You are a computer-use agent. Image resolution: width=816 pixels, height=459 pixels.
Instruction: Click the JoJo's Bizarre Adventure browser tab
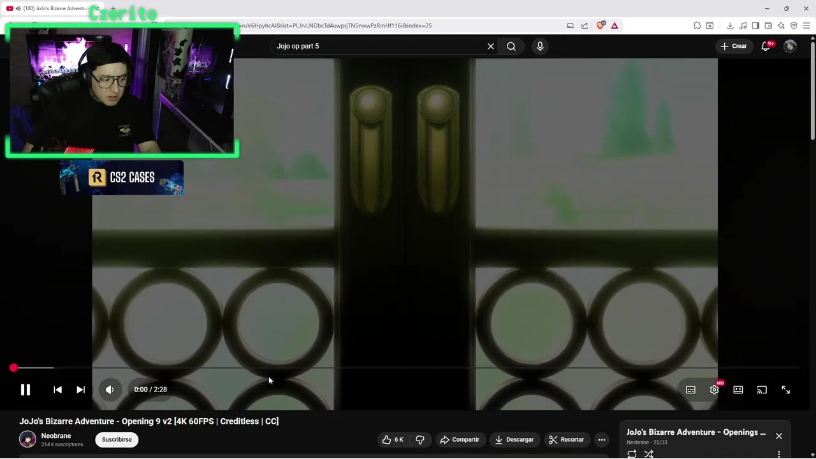pyautogui.click(x=54, y=8)
